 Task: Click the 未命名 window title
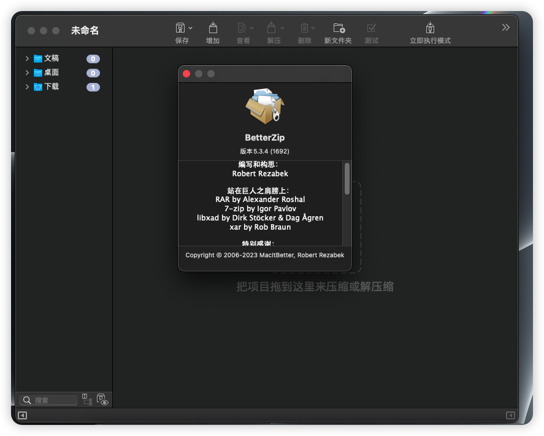click(85, 31)
